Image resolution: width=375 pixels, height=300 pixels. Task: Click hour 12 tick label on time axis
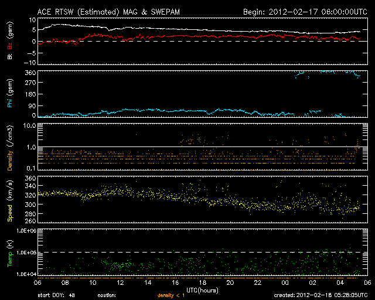coord(120,282)
